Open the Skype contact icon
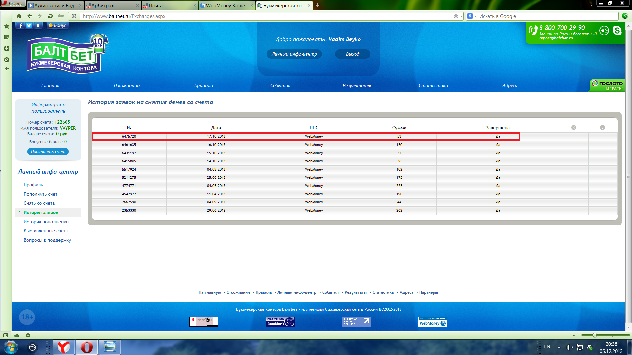632x355 pixels. pyautogui.click(x=617, y=31)
